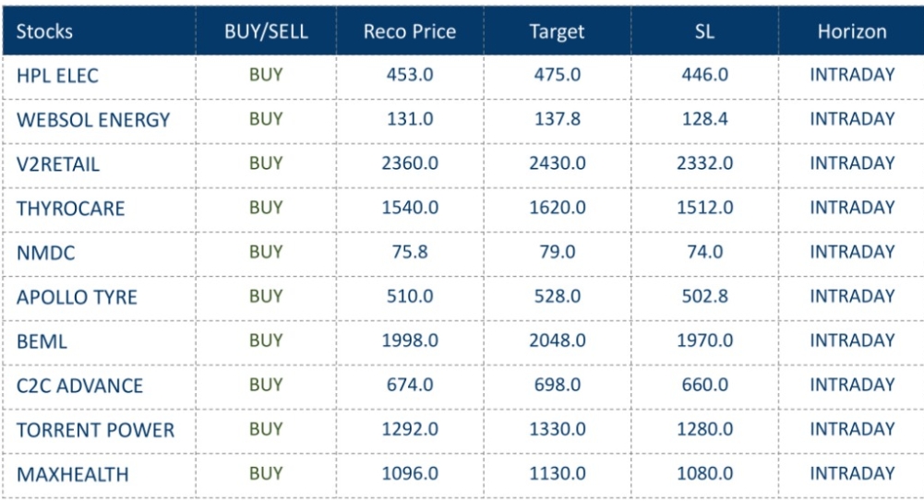
Task: Click the V2RETAIL stock name
Action: tap(57, 165)
